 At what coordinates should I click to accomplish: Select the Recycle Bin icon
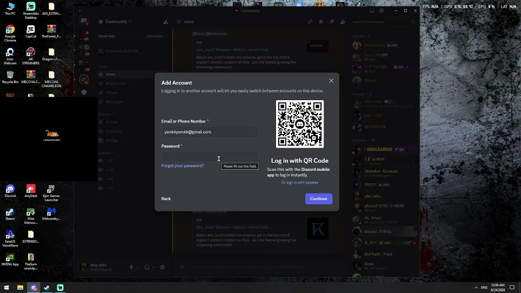click(10, 77)
